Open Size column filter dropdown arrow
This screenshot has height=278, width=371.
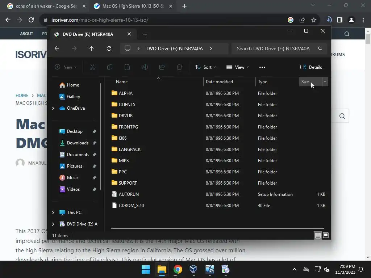click(x=325, y=81)
